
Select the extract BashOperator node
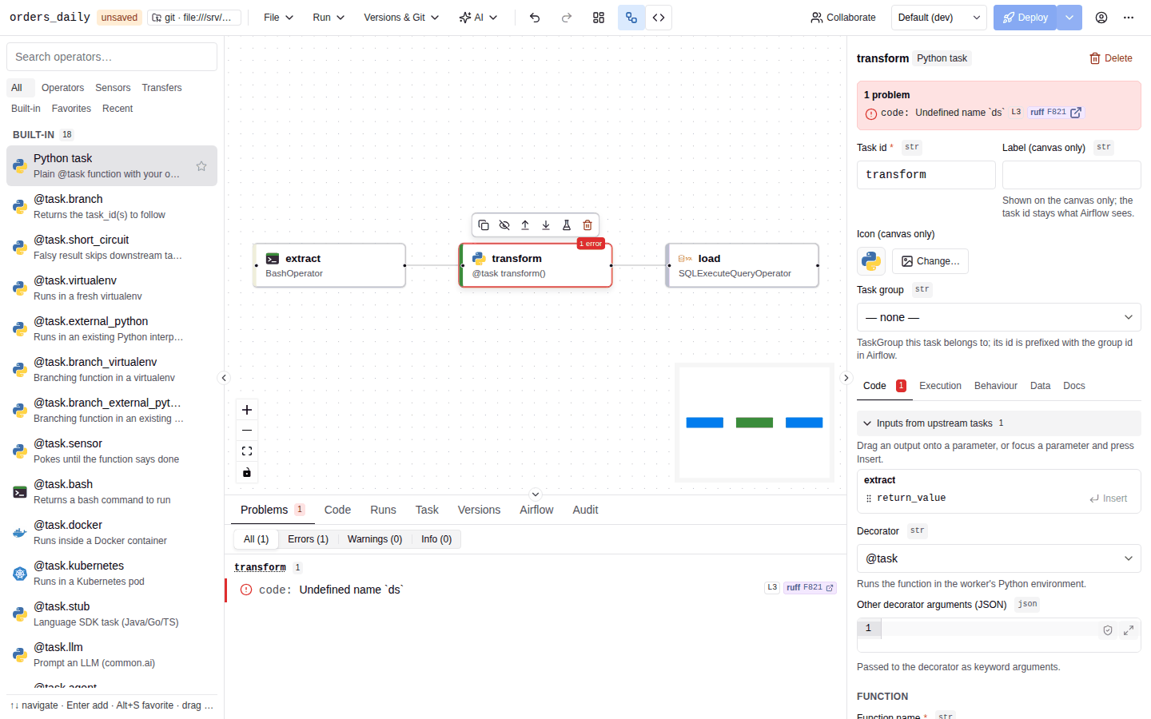coord(329,265)
